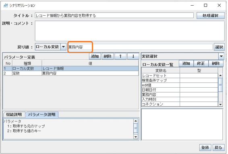Delete parameter with パラメーター定義 削除
Viewport: 228px width, 154px height.
pos(108,56)
